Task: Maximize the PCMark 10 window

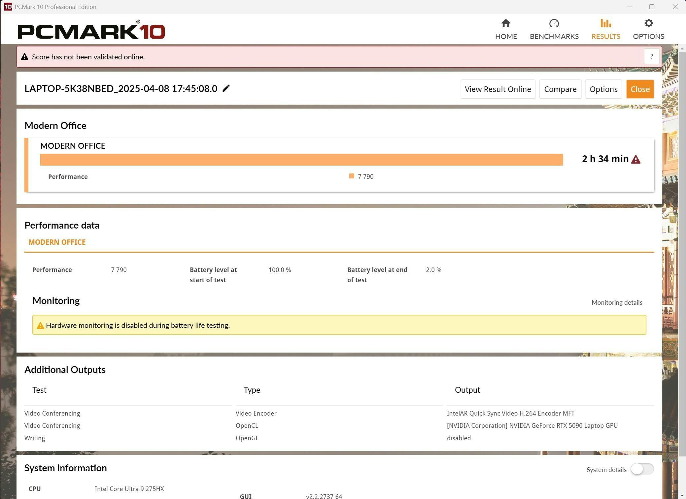Action: (x=652, y=7)
